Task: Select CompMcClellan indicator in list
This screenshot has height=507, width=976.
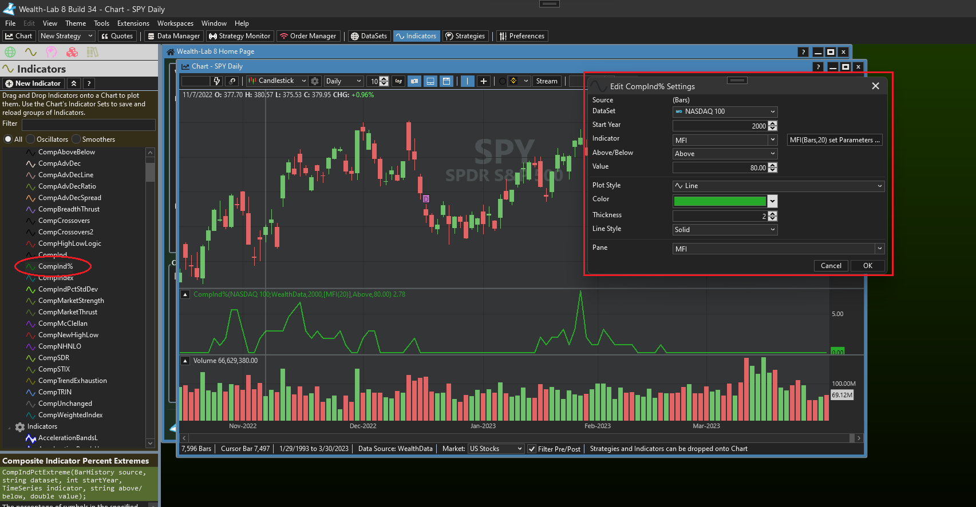Action: 63,324
